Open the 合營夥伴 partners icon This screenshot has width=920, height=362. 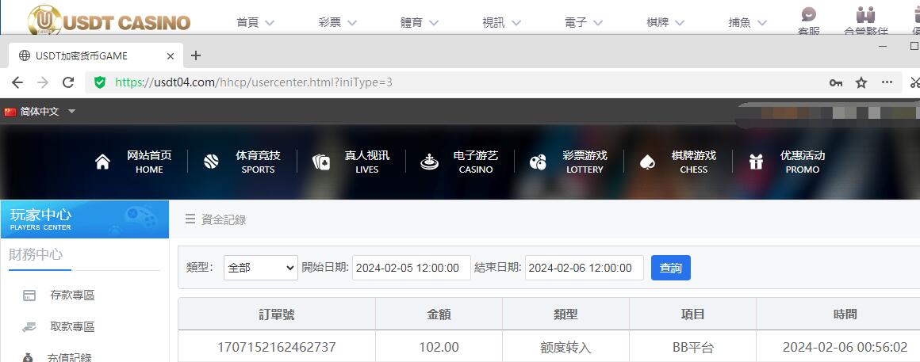click(x=865, y=21)
